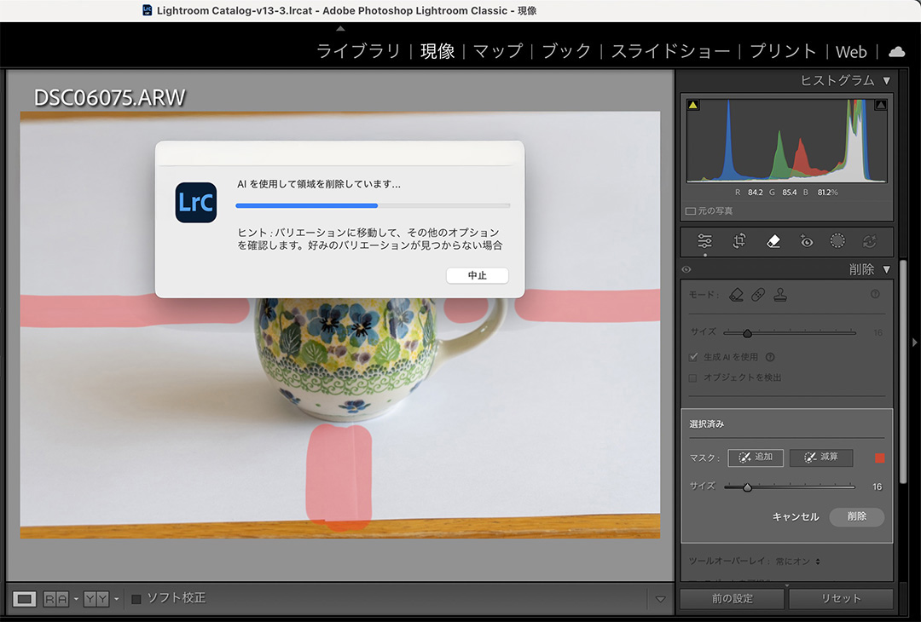The image size is (921, 622).
Task: Choose the Clone stamp mode icon
Action: tap(780, 295)
